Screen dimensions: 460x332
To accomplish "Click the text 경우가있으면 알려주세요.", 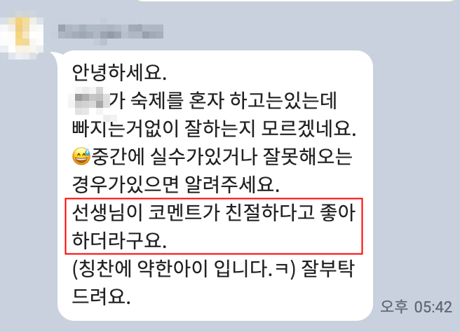I will point(175,185).
